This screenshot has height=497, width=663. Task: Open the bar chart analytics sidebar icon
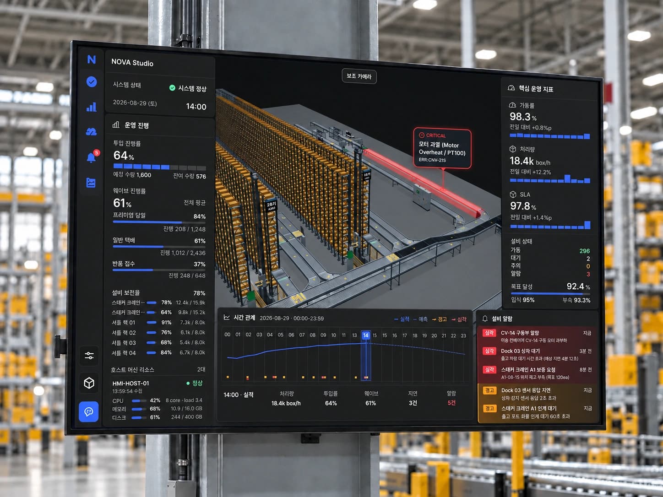pyautogui.click(x=92, y=107)
